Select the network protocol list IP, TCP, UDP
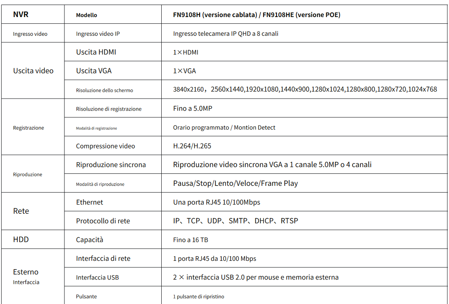The width and height of the screenshot is (449, 304). pos(235,221)
